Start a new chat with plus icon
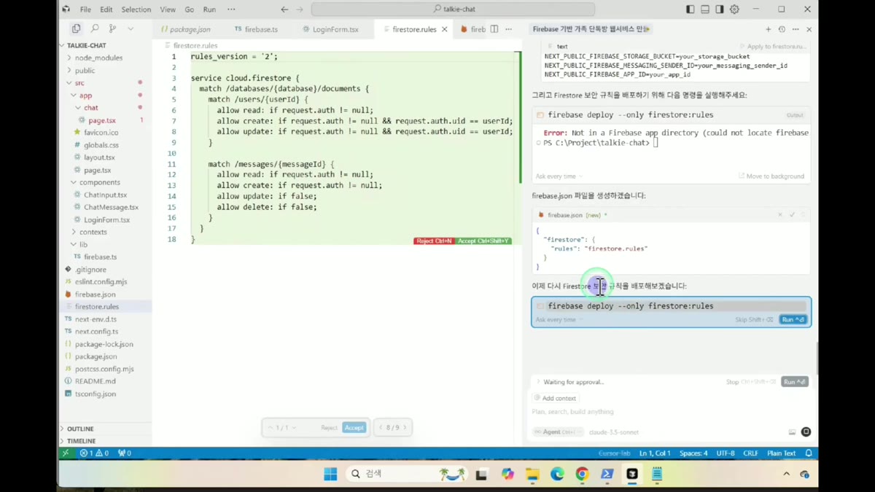This screenshot has width=875, height=492. (768, 29)
